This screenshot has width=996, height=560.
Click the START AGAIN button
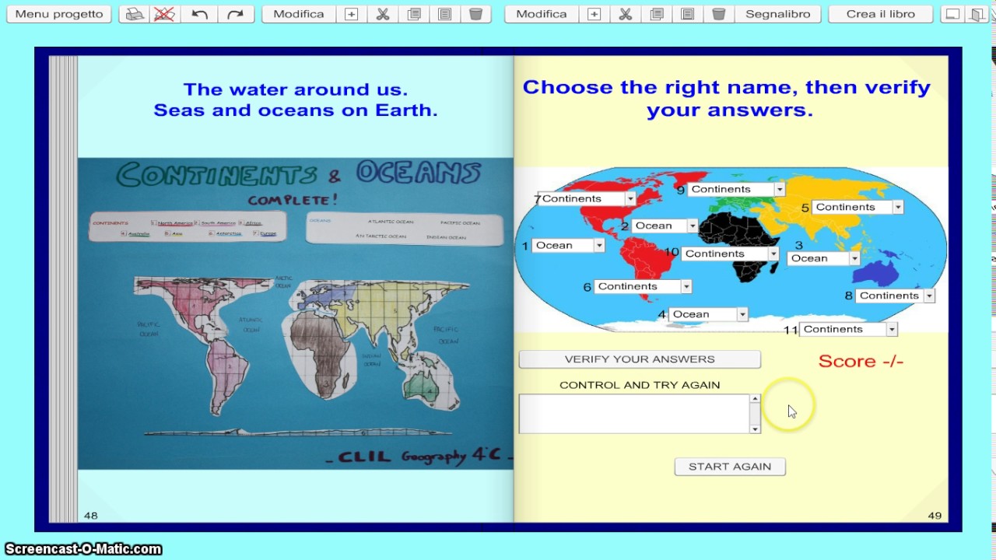coord(730,467)
